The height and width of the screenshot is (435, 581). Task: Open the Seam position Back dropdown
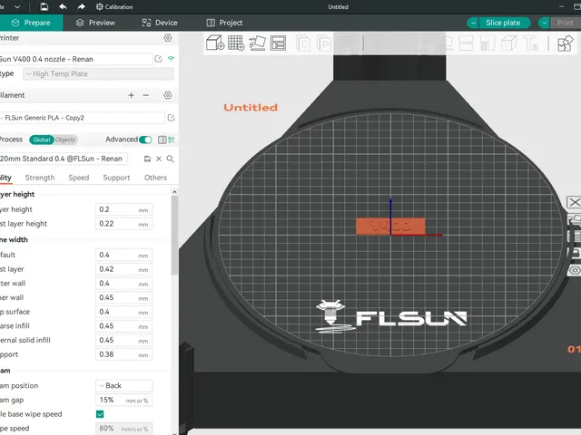(x=123, y=385)
